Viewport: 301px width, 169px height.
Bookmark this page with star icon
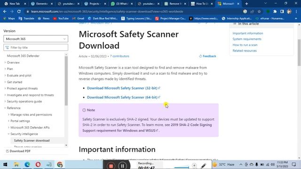[x=259, y=11]
